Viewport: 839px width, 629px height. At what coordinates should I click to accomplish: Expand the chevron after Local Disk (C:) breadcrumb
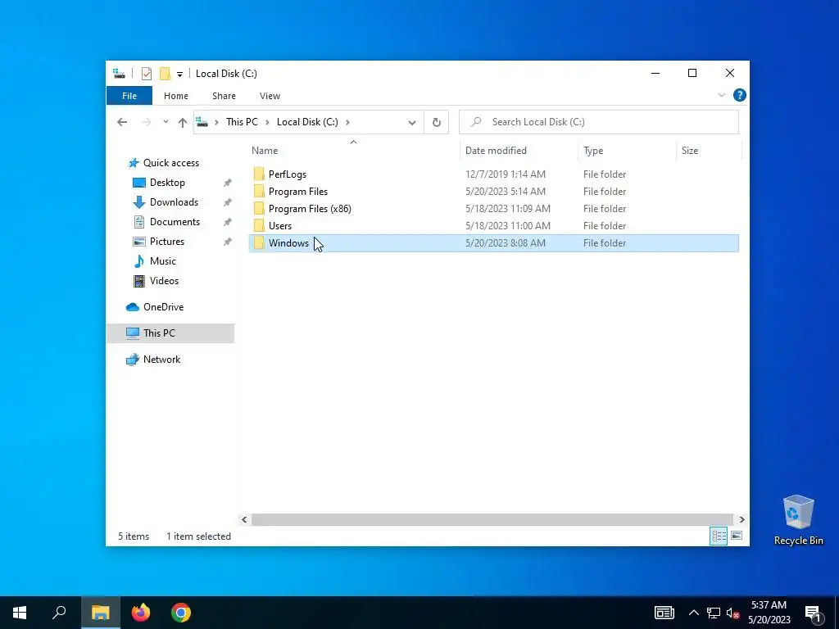347,122
